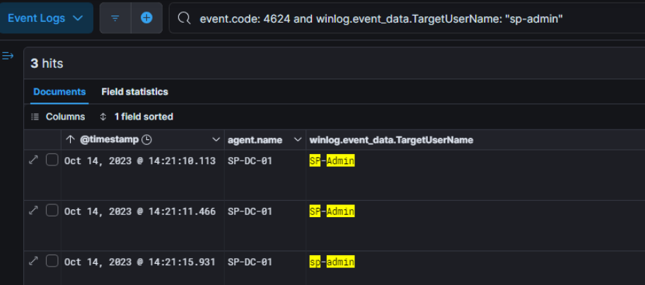The height and width of the screenshot is (285, 645).
Task: Click into the query search bar
Action: point(407,18)
